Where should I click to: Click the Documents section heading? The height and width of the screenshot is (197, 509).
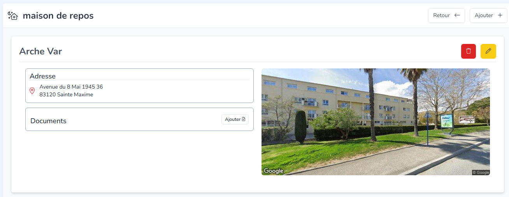coord(48,121)
